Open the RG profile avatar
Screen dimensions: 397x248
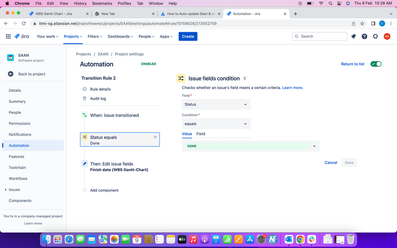[x=387, y=37]
